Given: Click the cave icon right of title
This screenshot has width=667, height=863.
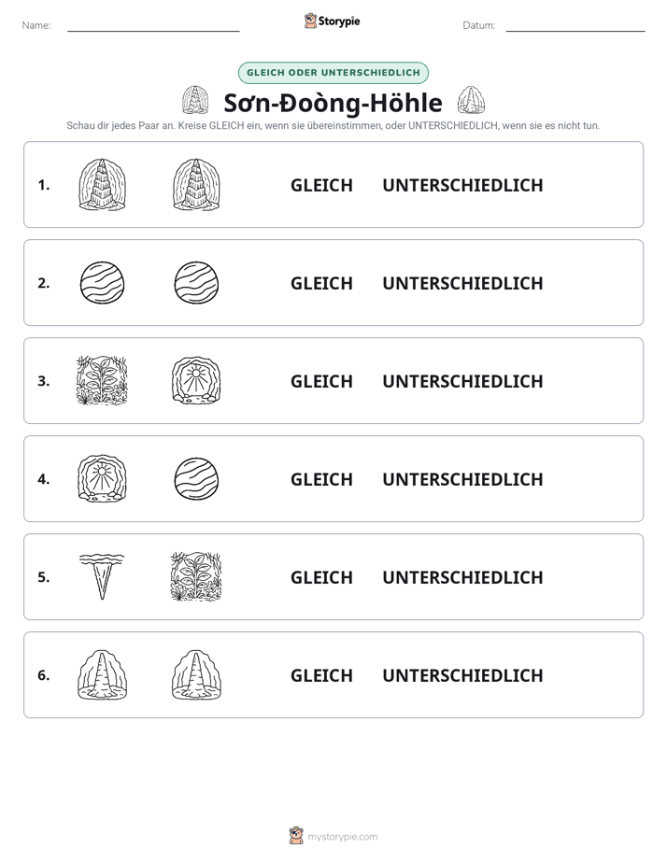Looking at the screenshot, I should pyautogui.click(x=471, y=100).
